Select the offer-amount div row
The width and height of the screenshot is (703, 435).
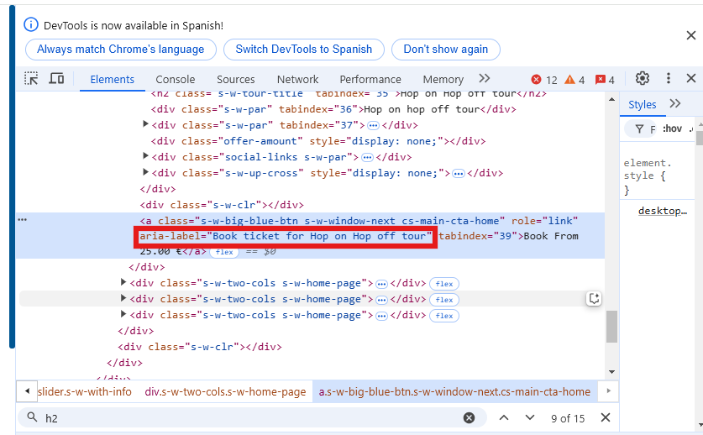click(x=318, y=141)
